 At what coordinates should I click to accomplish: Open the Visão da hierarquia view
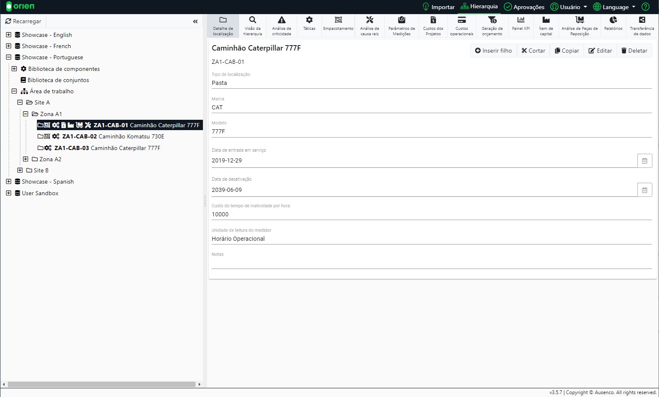coord(252,26)
